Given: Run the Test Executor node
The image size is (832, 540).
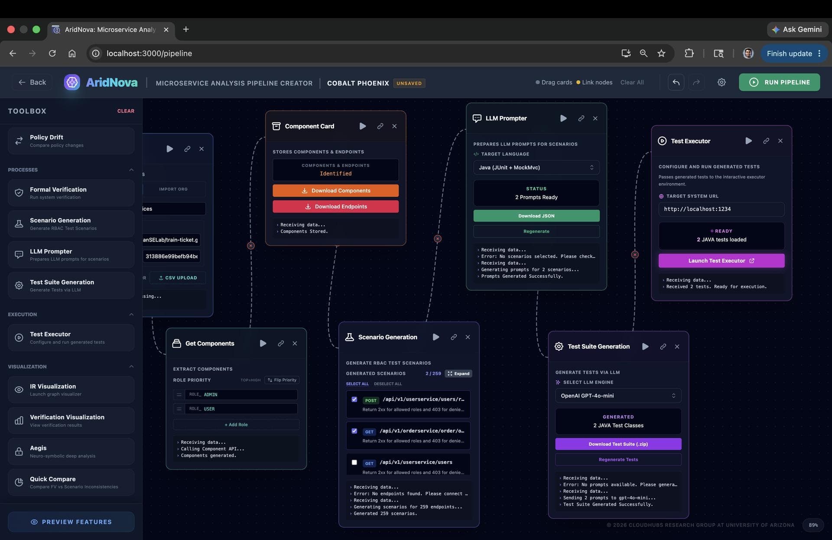Looking at the screenshot, I should coord(748,141).
